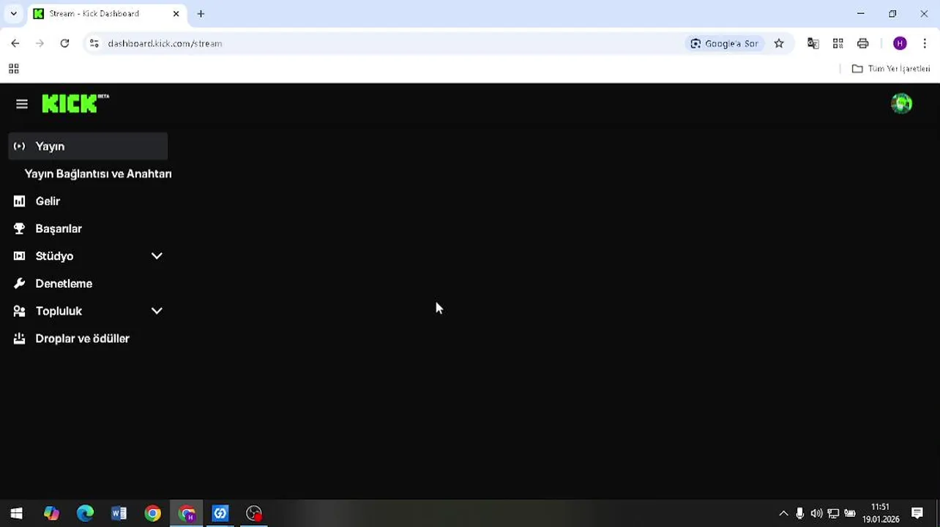
Task: Open the apps grid shortcut
Action: coord(13,69)
